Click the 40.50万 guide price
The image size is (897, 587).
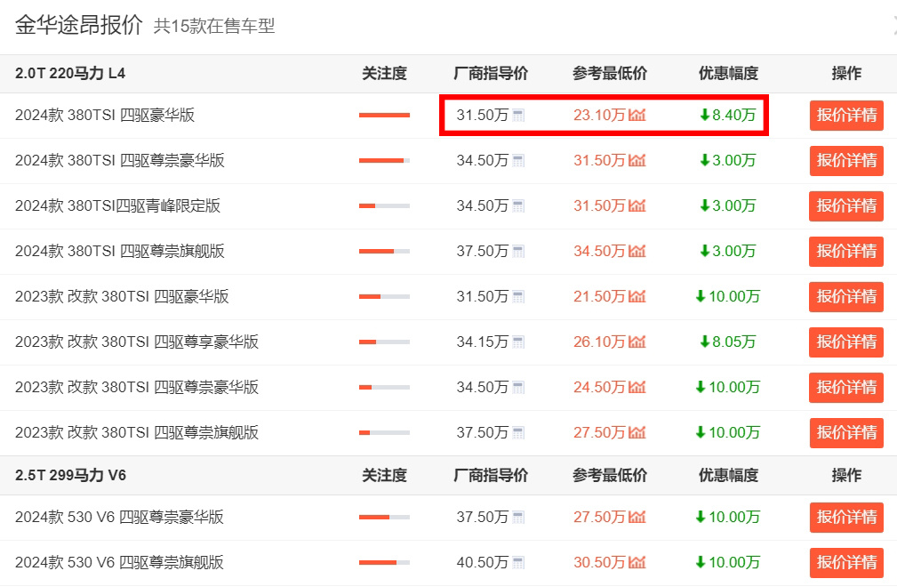click(482, 562)
